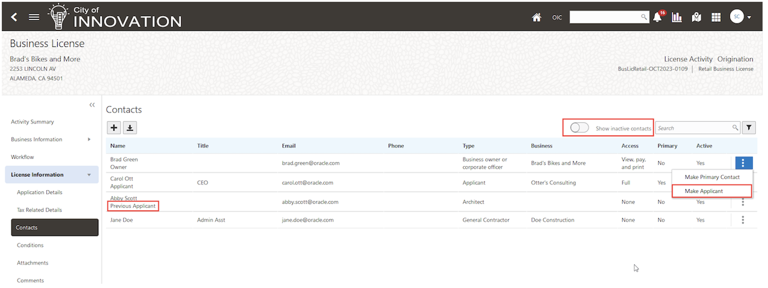Click Active column header

(x=704, y=146)
